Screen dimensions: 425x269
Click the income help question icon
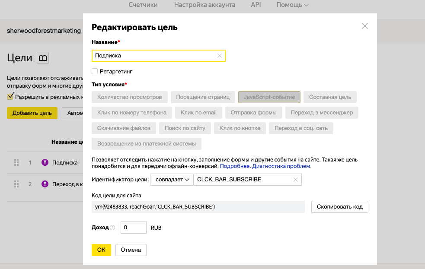112,228
